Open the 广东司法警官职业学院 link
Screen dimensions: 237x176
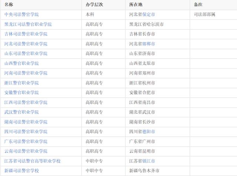point(26,141)
